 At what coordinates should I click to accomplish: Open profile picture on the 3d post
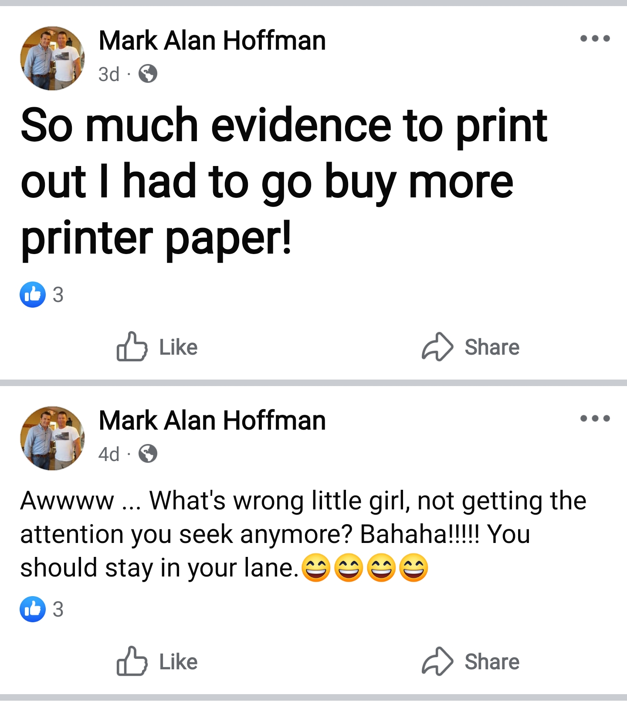coord(52,58)
